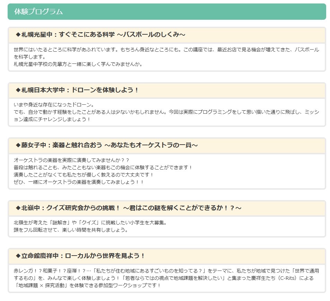Select the 札幌光星中 program heading
This screenshot has width=330, height=301.
(101, 35)
